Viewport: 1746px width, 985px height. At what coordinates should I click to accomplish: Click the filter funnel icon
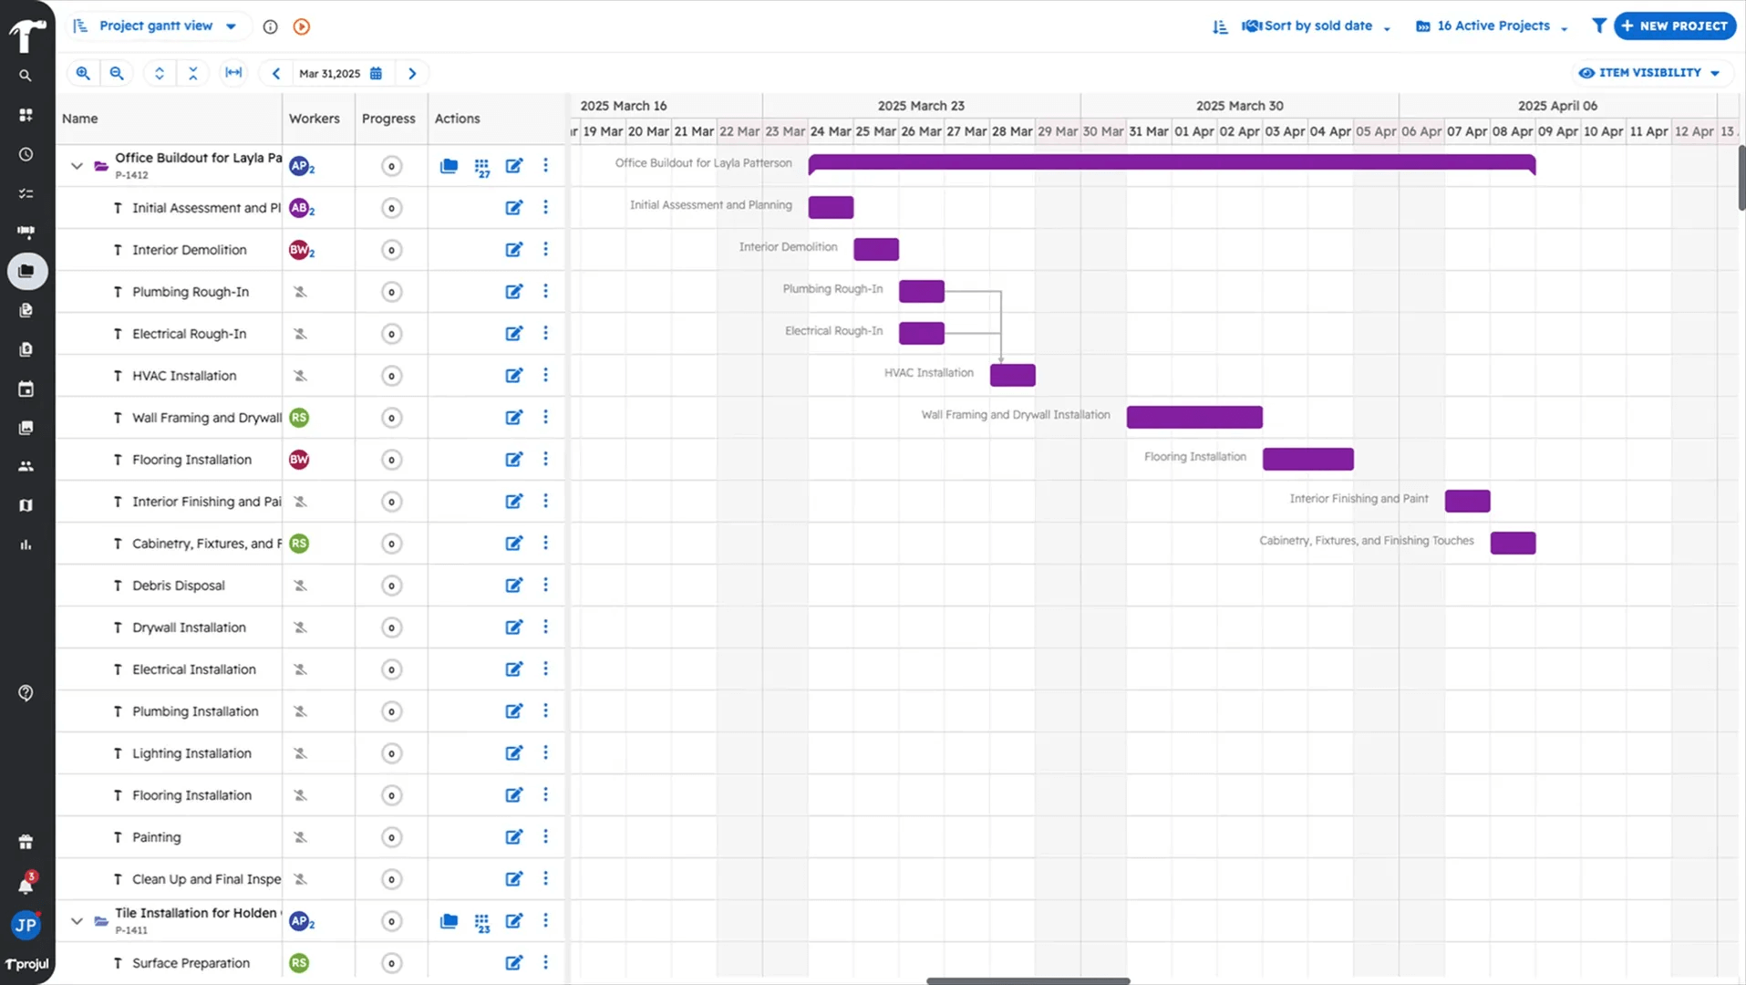[1598, 26]
